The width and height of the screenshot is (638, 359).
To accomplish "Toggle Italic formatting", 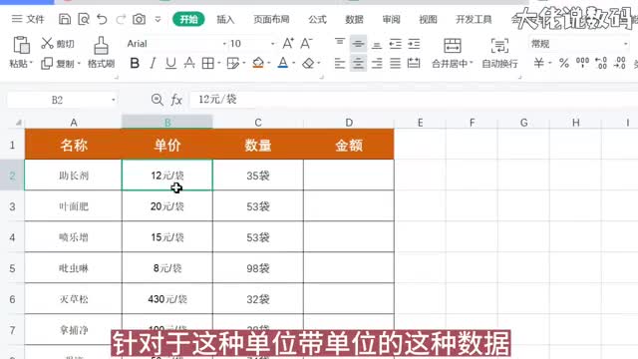I will pos(153,63).
